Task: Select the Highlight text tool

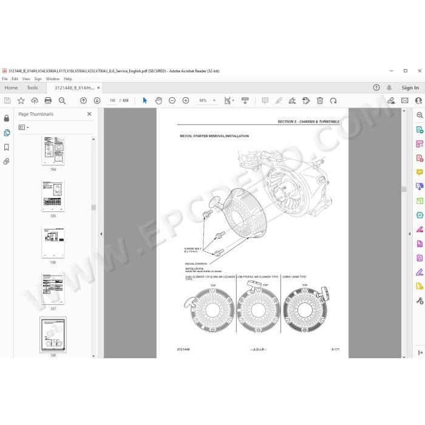Action: (279, 101)
